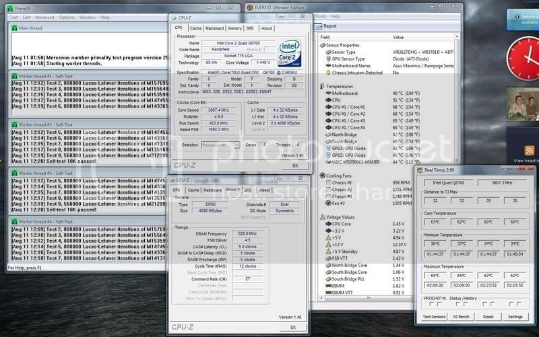The image size is (539, 337).
Task: Click the Intel Core 2 Quad logo
Action: (x=290, y=51)
